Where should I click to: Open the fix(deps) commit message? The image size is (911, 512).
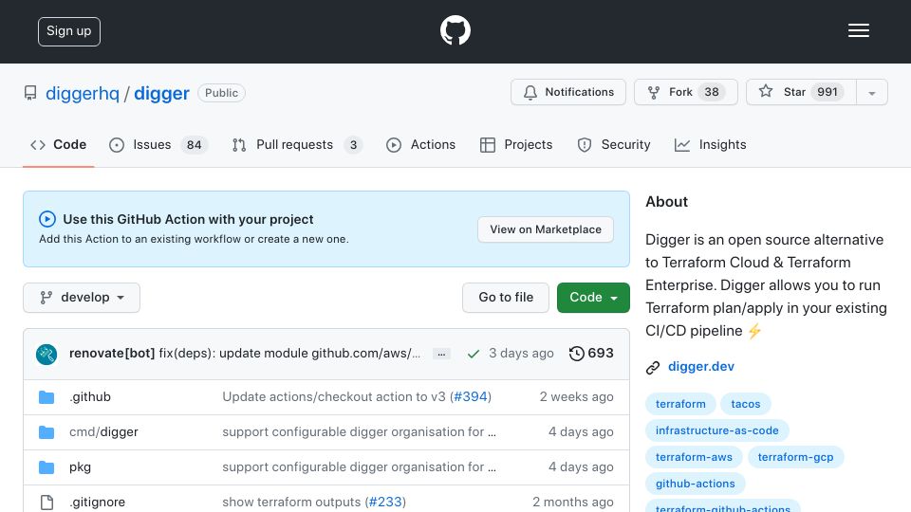[x=290, y=353]
